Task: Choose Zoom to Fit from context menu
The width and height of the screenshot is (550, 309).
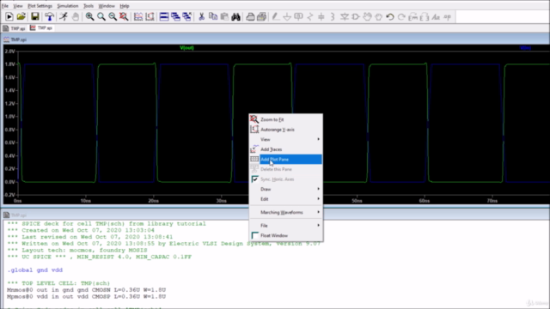Action: pos(286,119)
